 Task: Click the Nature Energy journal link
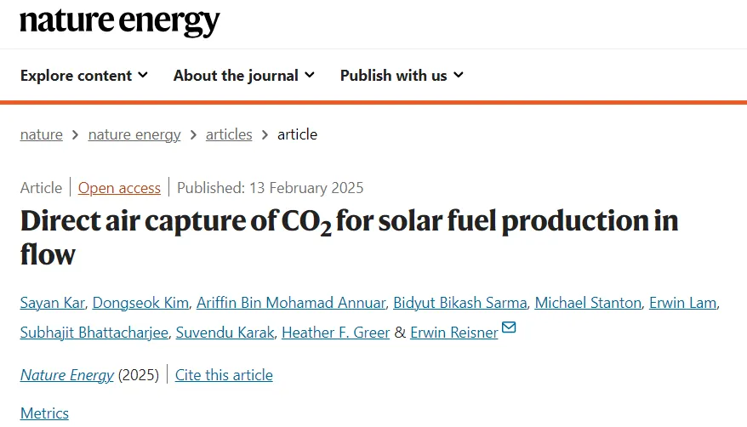(66, 375)
